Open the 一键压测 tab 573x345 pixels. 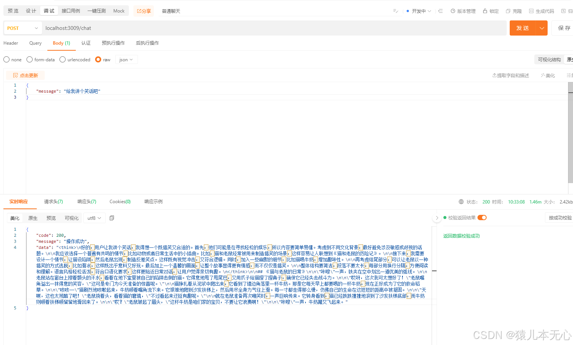pyautogui.click(x=97, y=11)
